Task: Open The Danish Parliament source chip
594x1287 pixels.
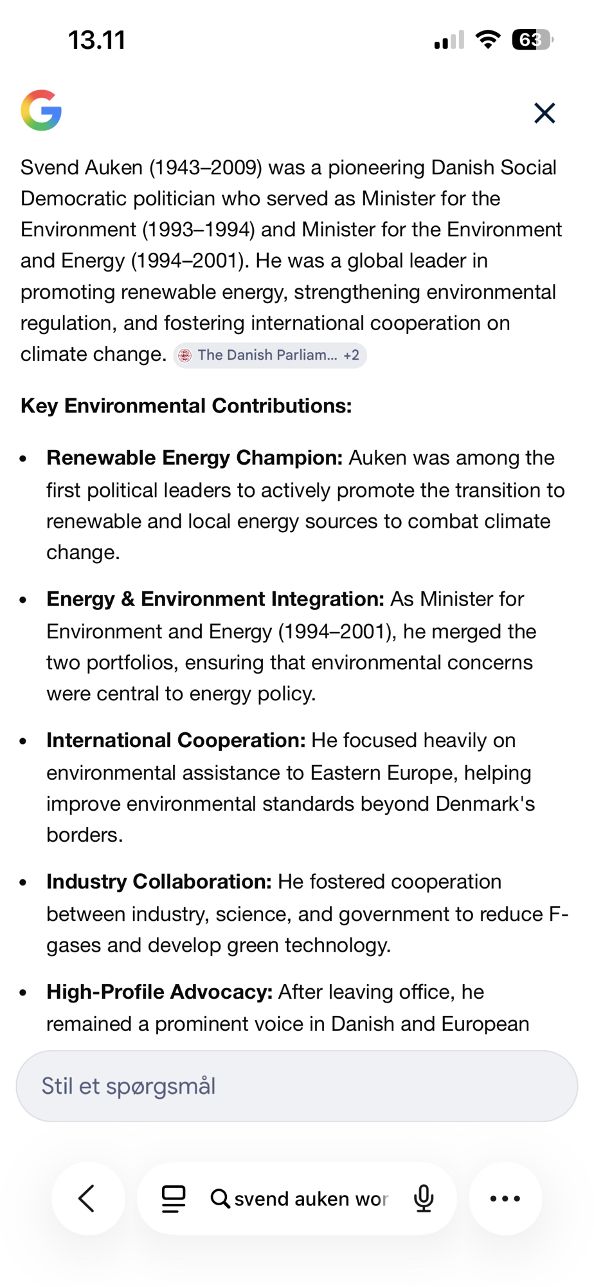Action: tap(267, 355)
